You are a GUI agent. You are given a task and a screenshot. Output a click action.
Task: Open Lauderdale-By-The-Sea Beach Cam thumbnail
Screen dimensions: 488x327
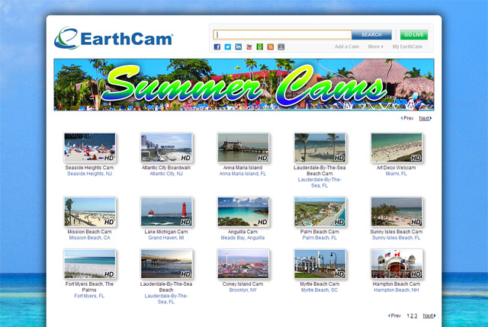point(320,148)
